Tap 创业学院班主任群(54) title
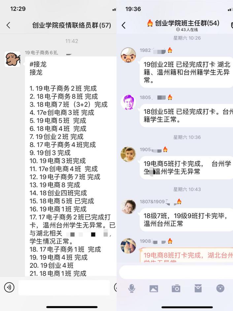 pos(187,23)
